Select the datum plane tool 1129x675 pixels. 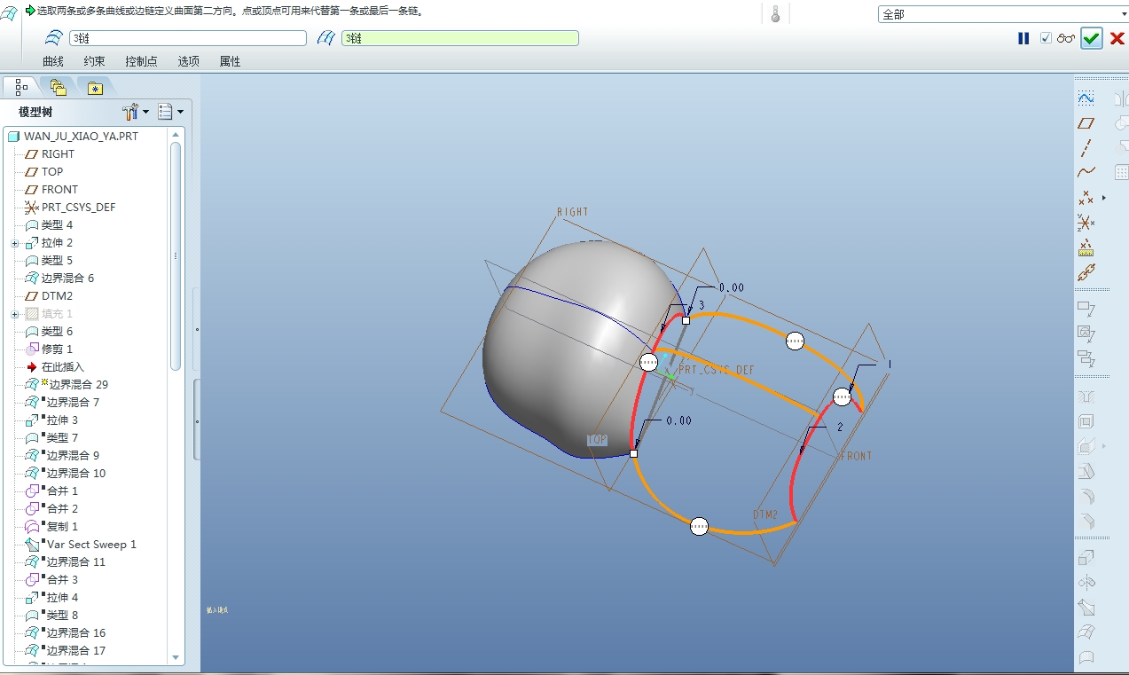click(1086, 123)
